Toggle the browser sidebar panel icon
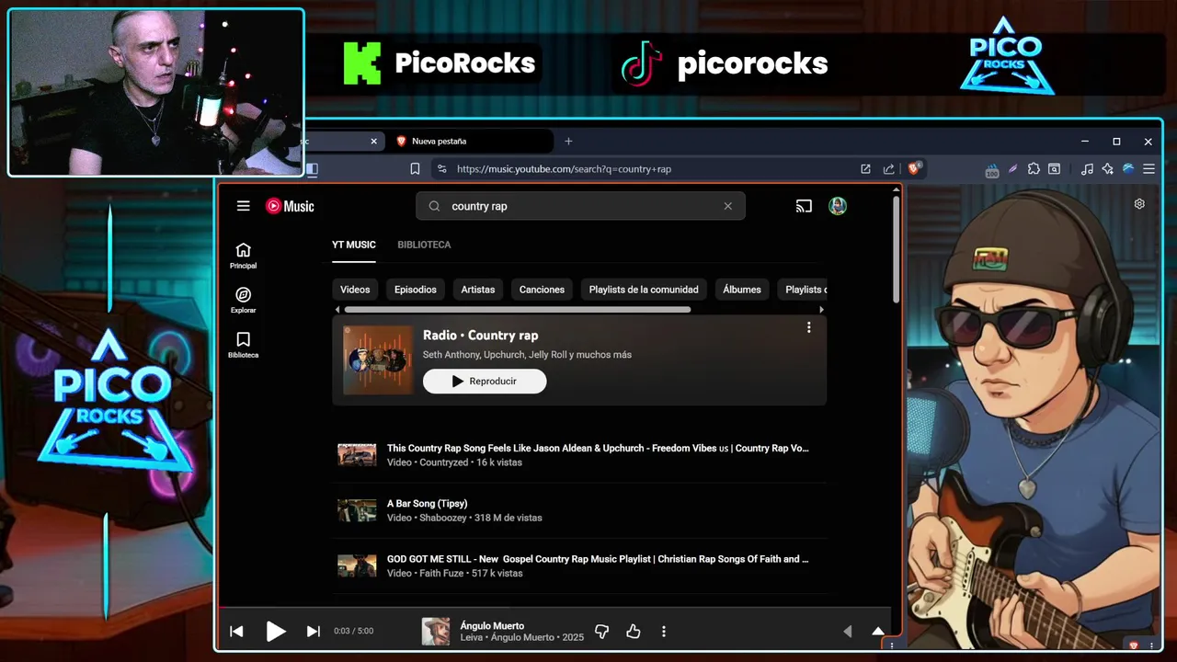The height and width of the screenshot is (662, 1177). coord(312,169)
